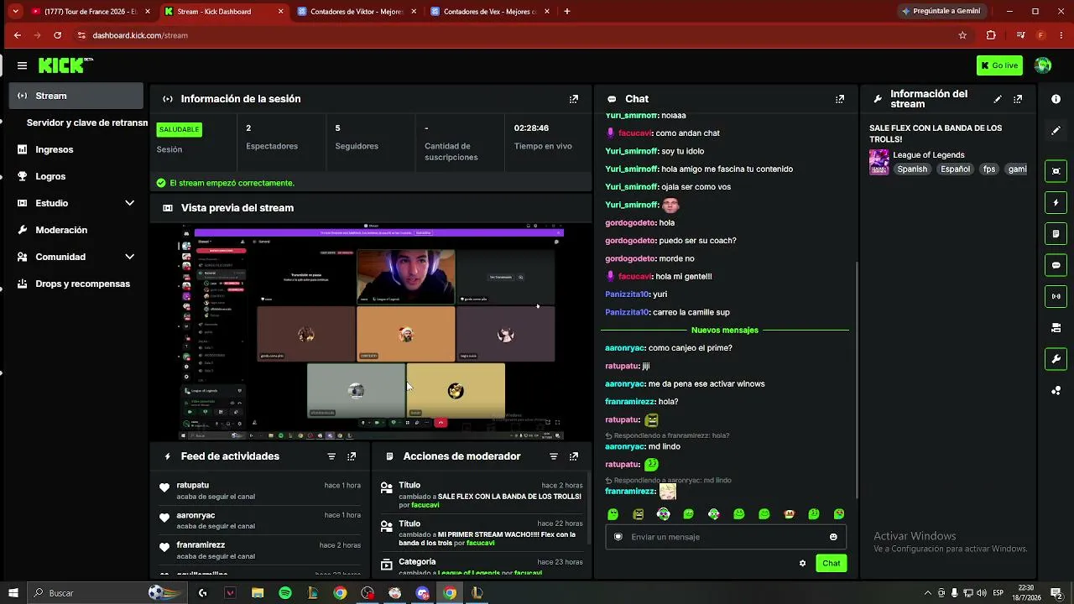Viewport: 1074px width, 604px height.
Task: Open the user avatar menu beside Go live
Action: tap(1043, 65)
